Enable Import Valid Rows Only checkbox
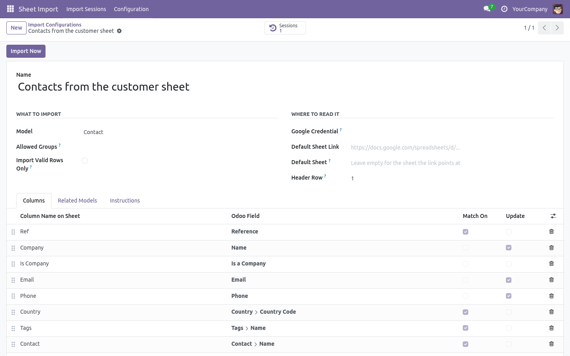 point(85,161)
